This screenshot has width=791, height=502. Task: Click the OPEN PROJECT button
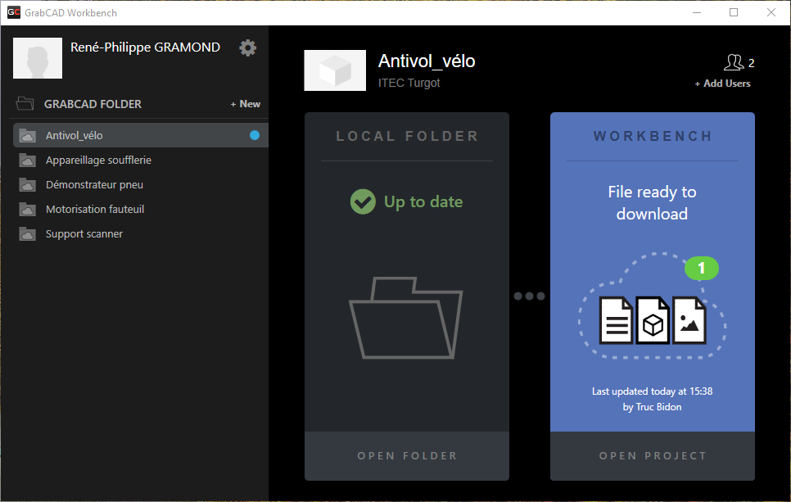pos(653,455)
